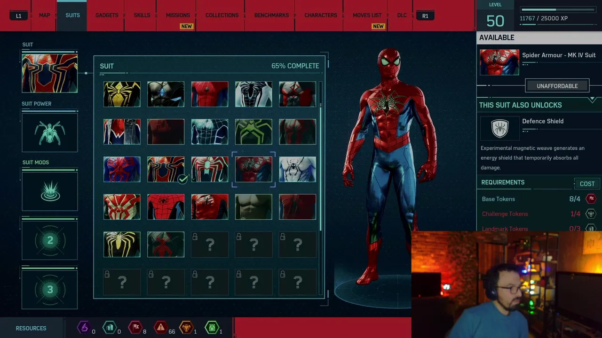Choose the Spider-Punk denim vest suit
This screenshot has height=338, width=602.
pyautogui.click(x=122, y=131)
